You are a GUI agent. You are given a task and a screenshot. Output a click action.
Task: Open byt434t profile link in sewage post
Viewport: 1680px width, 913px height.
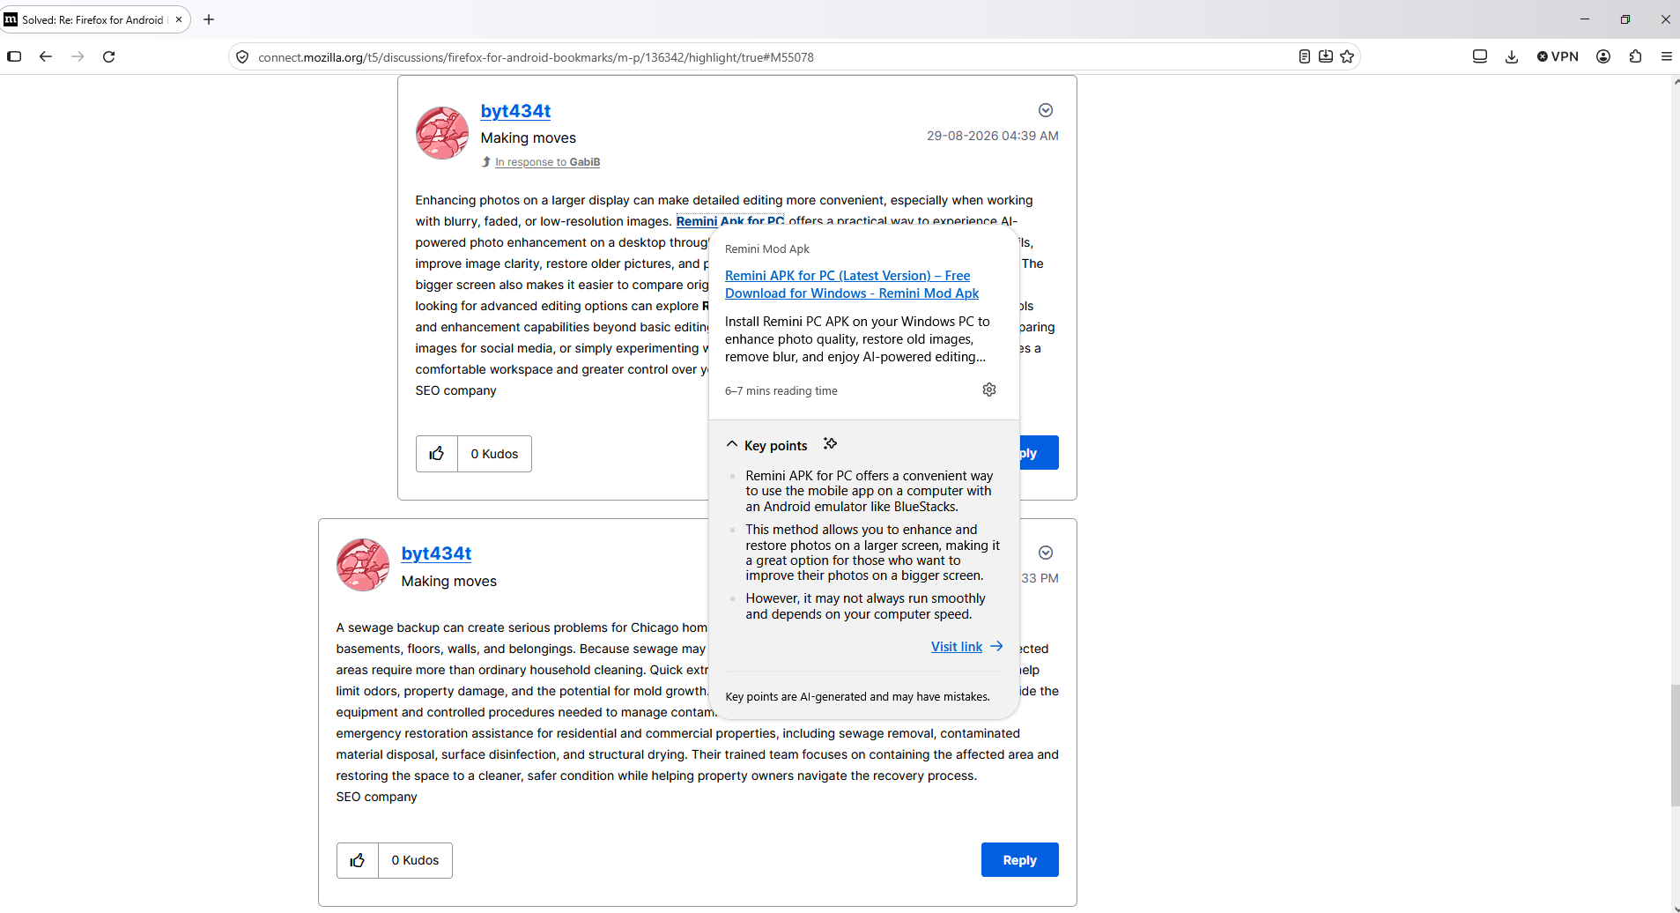pos(436,553)
